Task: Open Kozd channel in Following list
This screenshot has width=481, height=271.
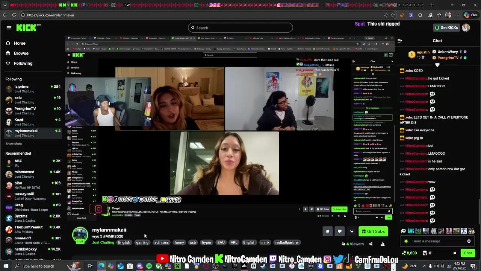Action: coord(32,122)
